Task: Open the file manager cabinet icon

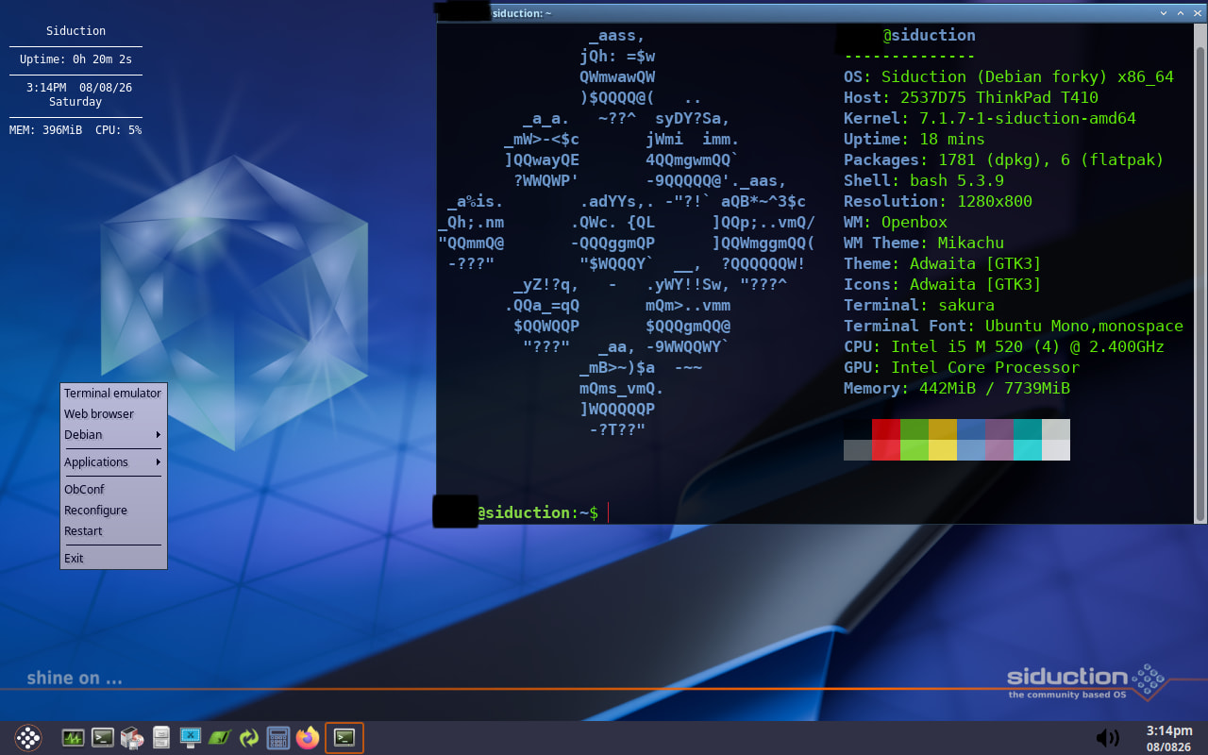Action: 161,738
